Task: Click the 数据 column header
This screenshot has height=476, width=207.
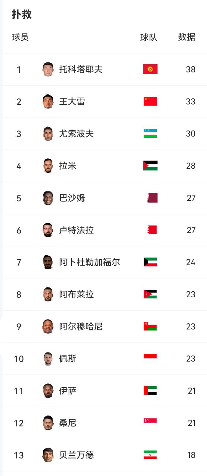Action: tap(187, 37)
